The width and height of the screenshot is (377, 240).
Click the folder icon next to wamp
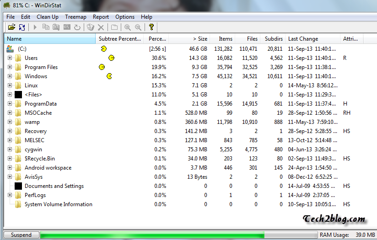click(x=18, y=122)
